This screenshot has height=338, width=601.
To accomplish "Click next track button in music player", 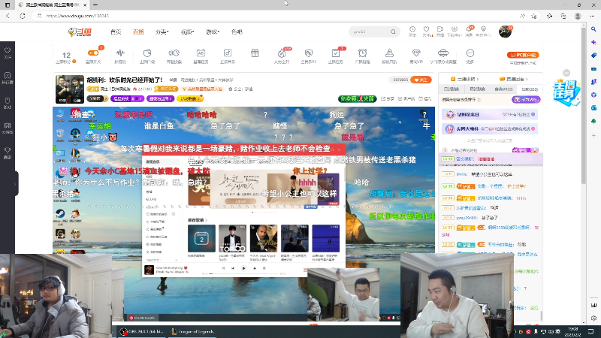I will pos(255,268).
